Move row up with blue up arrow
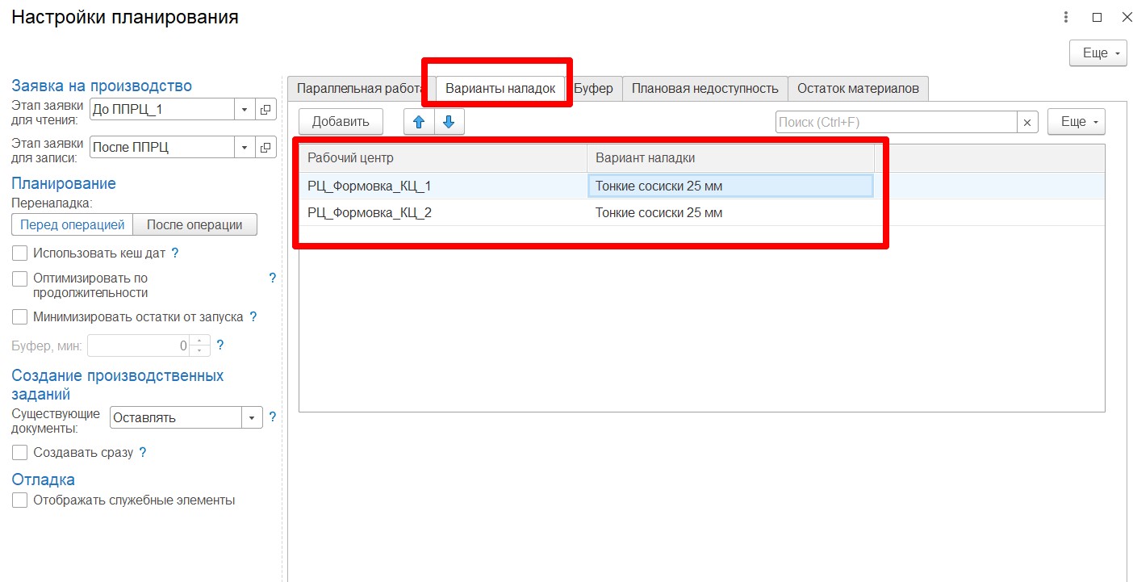This screenshot has height=582, width=1133. coord(419,122)
